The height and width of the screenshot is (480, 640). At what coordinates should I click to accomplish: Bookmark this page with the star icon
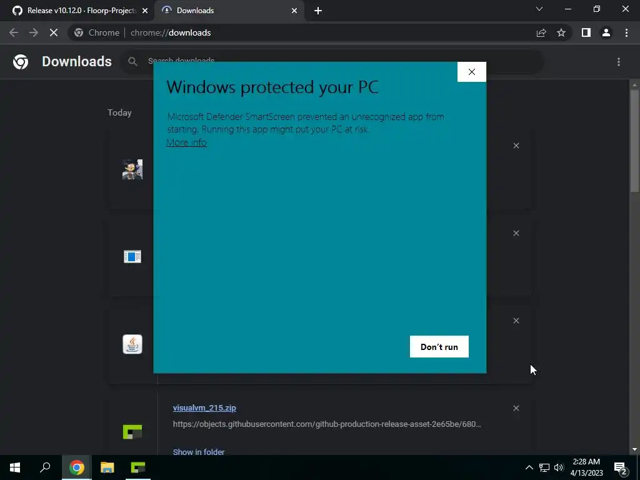[x=561, y=32]
